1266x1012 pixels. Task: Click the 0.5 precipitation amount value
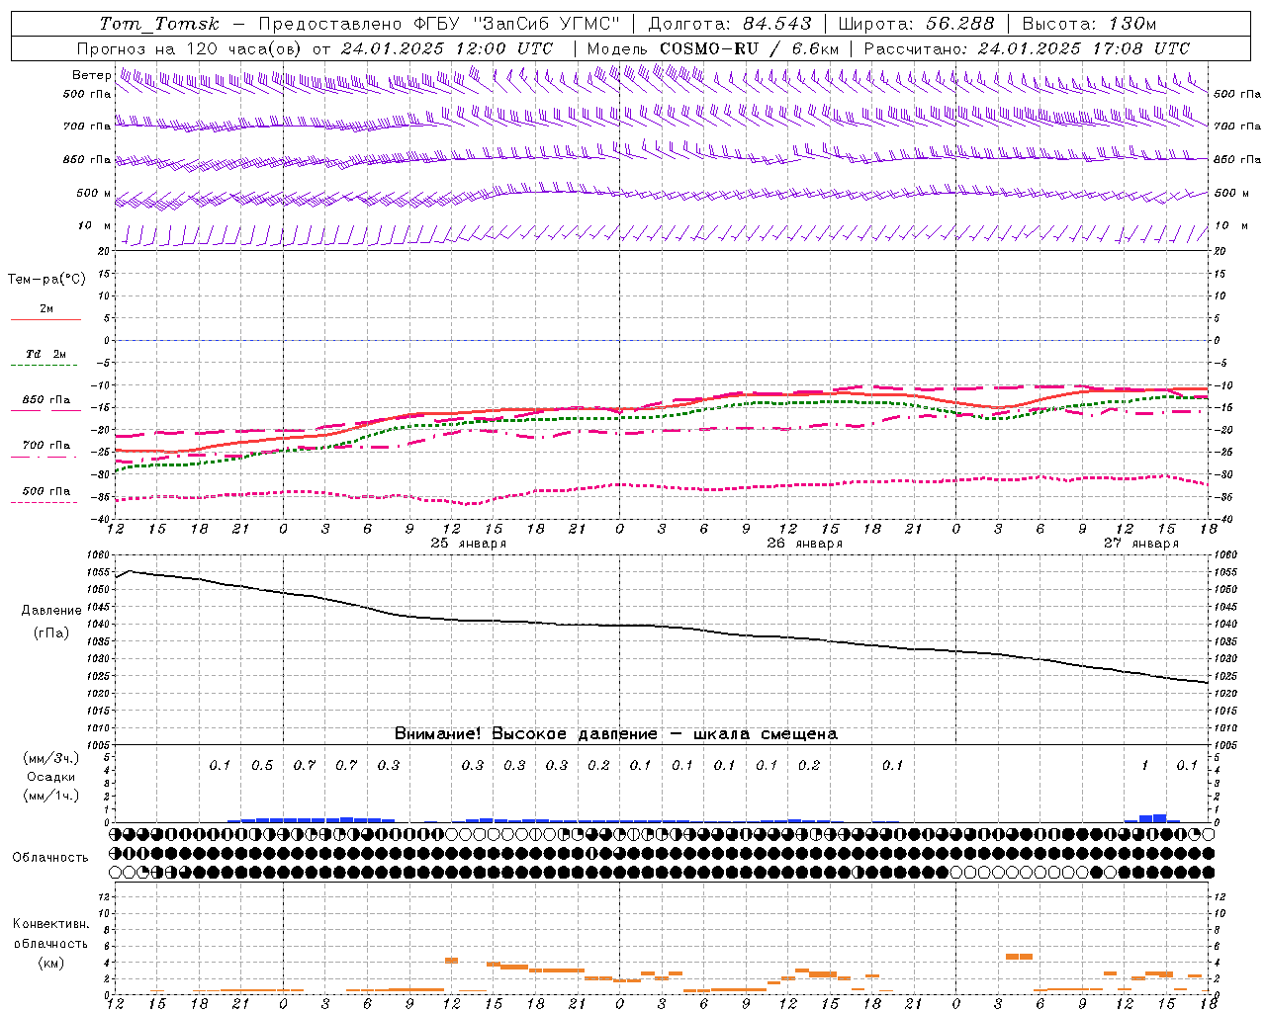(262, 765)
